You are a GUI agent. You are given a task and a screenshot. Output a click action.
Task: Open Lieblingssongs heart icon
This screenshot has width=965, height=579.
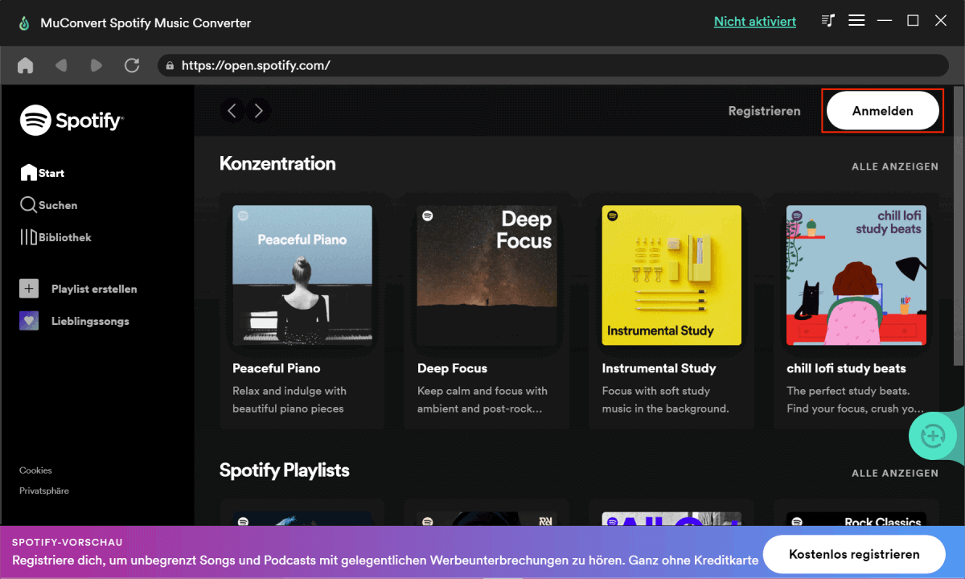(29, 321)
